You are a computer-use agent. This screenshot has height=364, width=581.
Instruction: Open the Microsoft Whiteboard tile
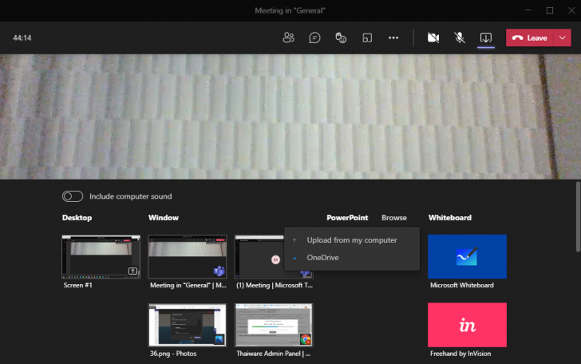pyautogui.click(x=467, y=256)
